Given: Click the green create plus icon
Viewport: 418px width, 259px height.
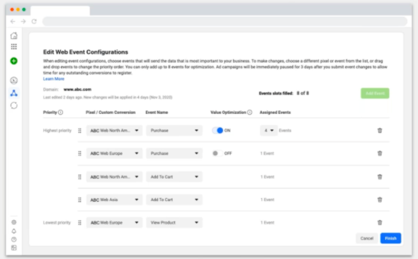Looking at the screenshot, I should coord(14,61).
